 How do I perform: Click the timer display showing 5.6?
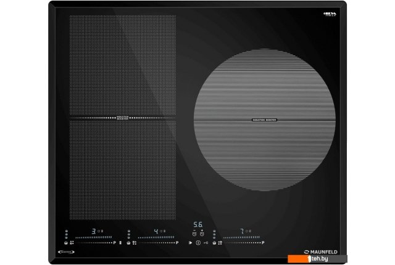(198, 225)
